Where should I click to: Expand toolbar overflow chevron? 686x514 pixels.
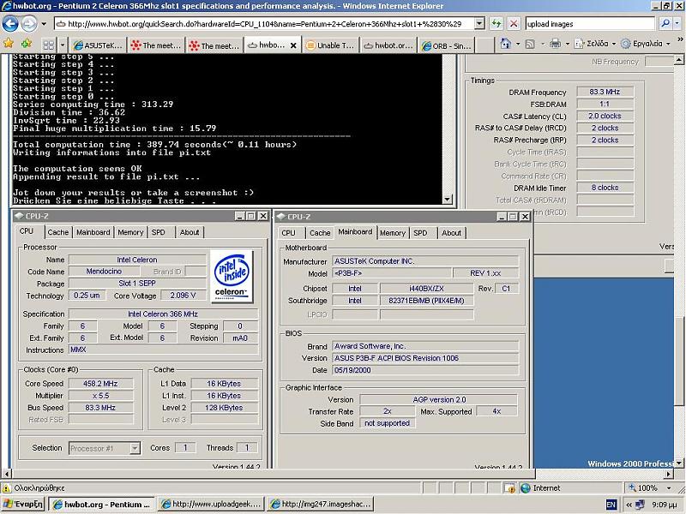(x=680, y=39)
